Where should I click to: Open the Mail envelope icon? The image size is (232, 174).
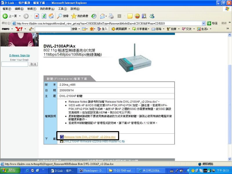tap(102, 16)
